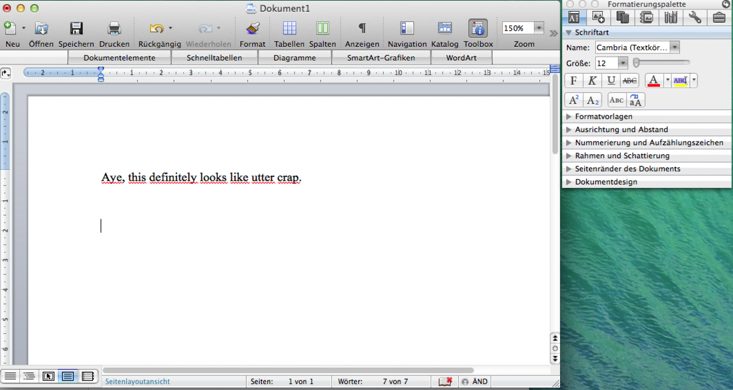This screenshot has width=733, height=390.
Task: Toggle the Toolbox palette button
Action: 478,28
